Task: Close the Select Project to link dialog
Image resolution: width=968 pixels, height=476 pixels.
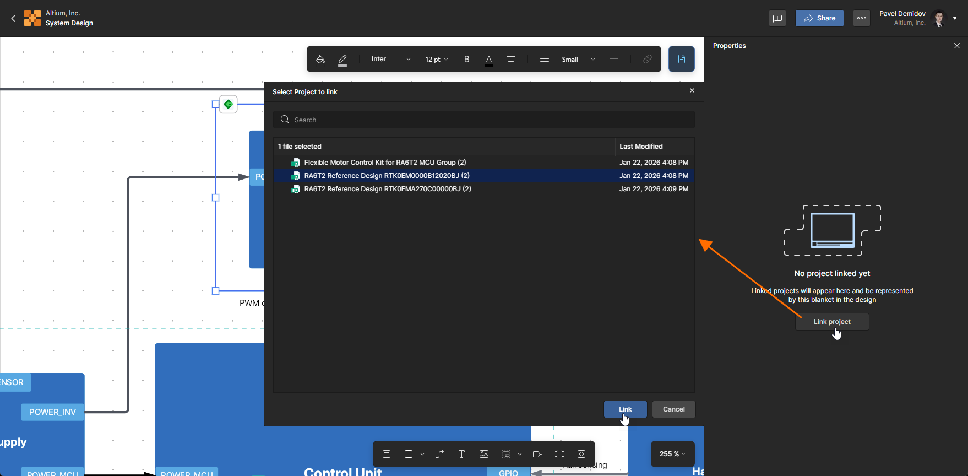Action: pos(692,90)
